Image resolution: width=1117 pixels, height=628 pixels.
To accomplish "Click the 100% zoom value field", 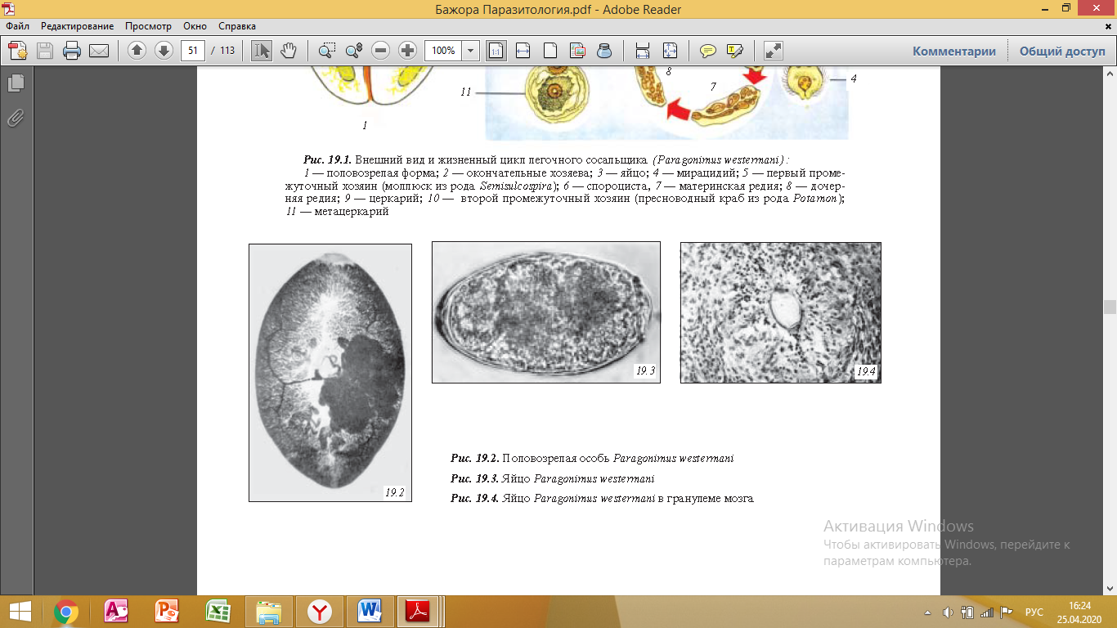I will coord(443,51).
